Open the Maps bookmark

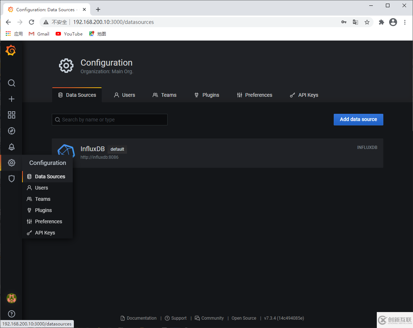pyautogui.click(x=97, y=34)
